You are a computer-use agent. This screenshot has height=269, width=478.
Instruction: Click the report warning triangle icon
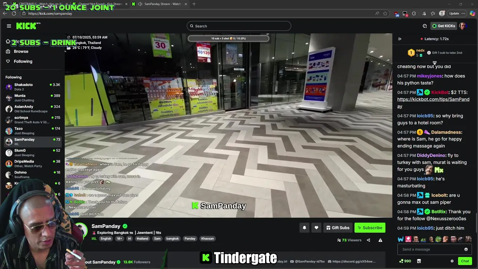(380, 240)
